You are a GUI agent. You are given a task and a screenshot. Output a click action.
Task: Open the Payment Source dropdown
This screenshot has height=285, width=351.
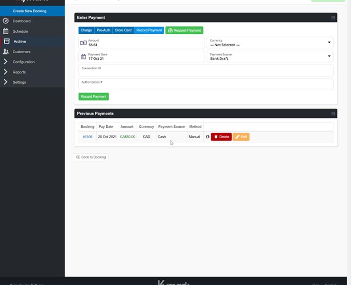tap(271, 57)
